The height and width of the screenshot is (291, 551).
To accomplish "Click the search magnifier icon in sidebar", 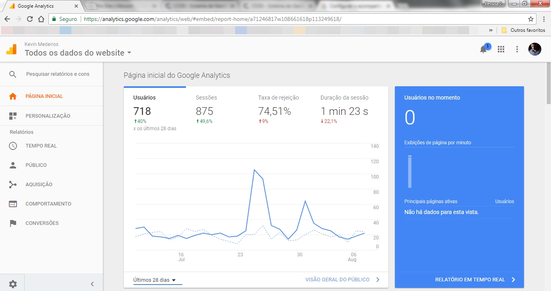I will (13, 74).
